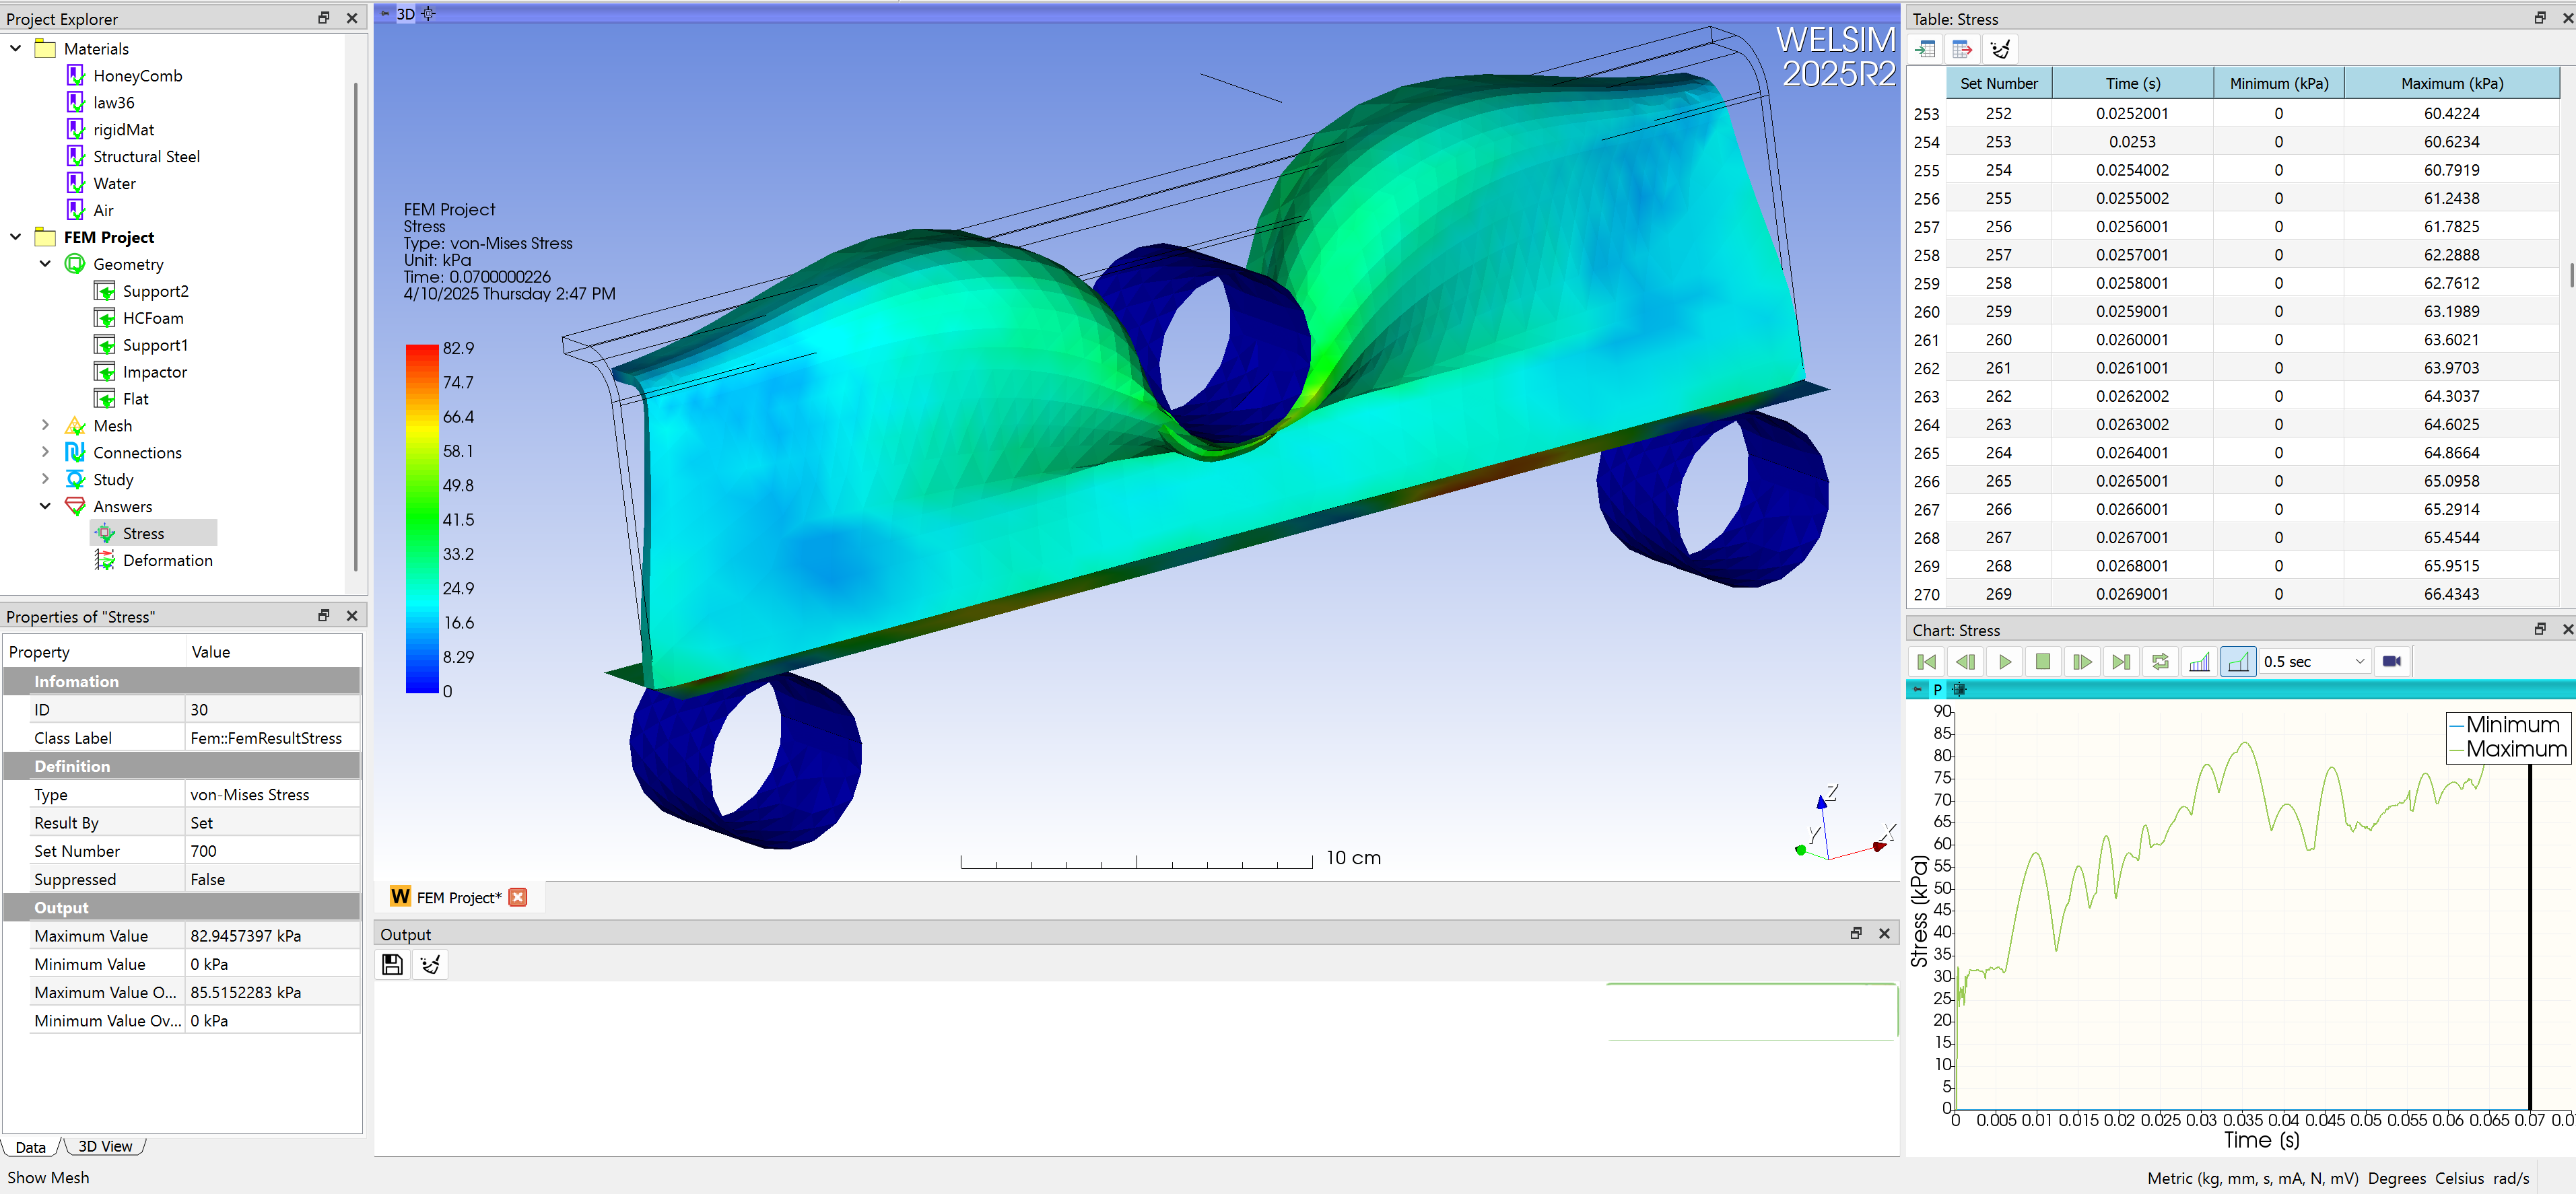Select the HCFoam geometry part

coord(153,318)
